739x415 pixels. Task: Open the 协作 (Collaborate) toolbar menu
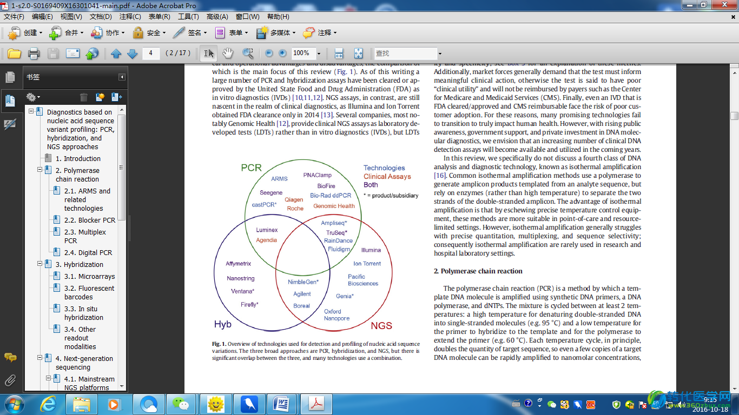(108, 33)
